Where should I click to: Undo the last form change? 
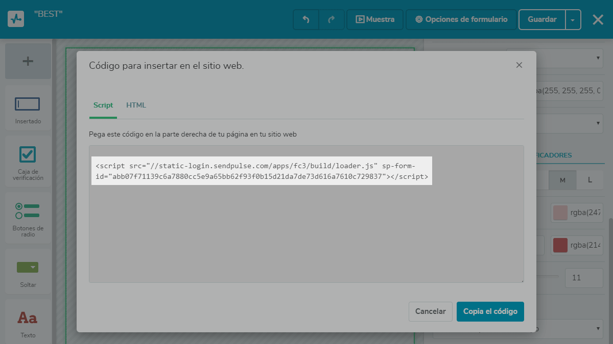pos(306,19)
